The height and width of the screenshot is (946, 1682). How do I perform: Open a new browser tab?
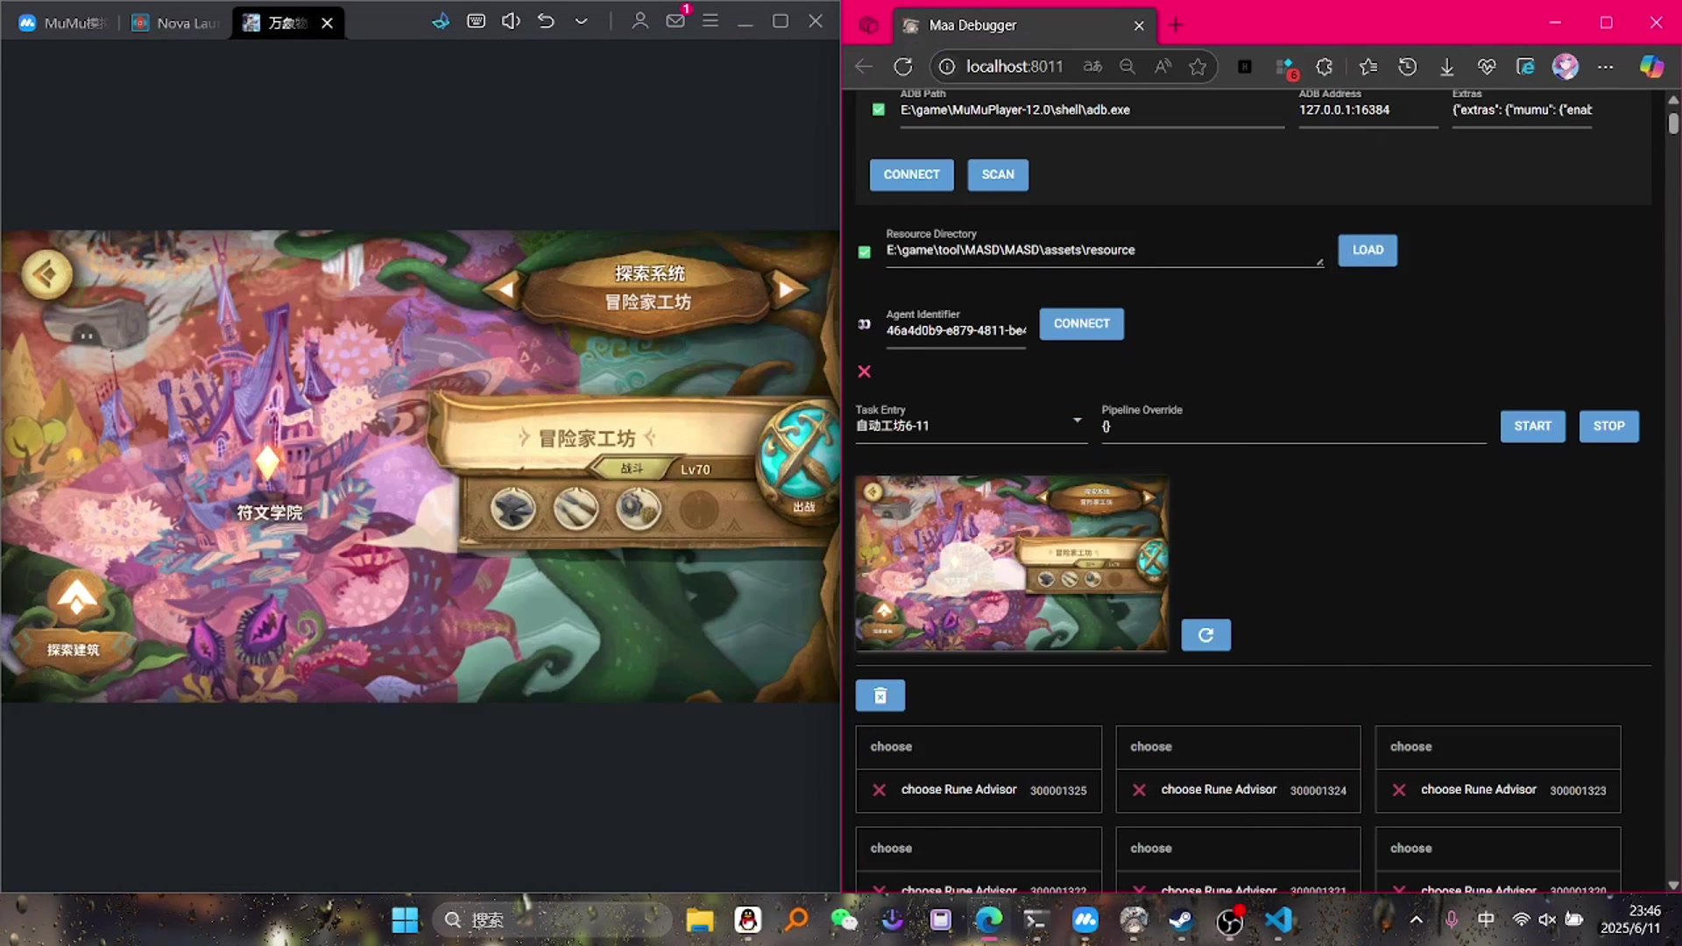click(x=1175, y=25)
